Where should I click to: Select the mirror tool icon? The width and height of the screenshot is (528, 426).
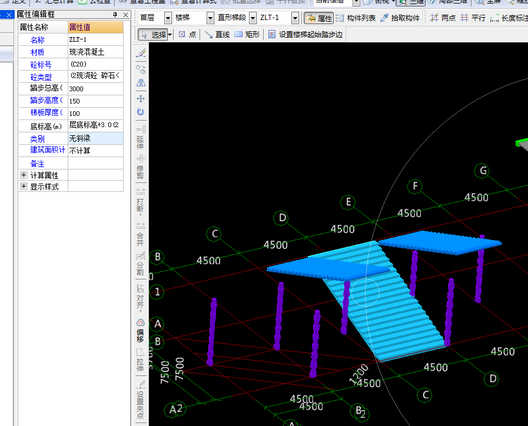coord(141,83)
